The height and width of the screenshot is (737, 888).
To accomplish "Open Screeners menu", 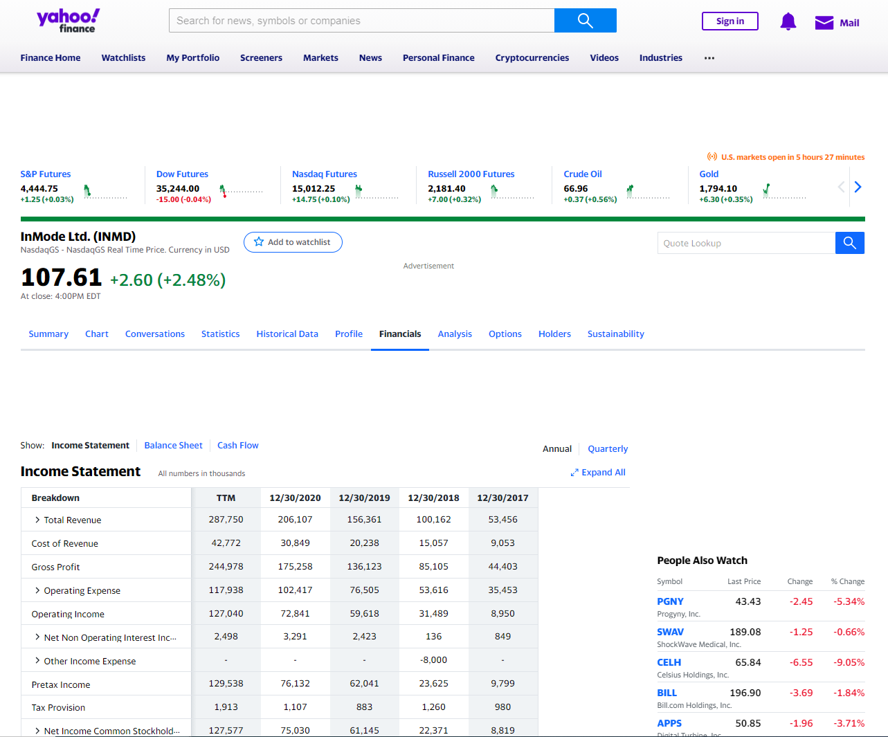I will 261,58.
